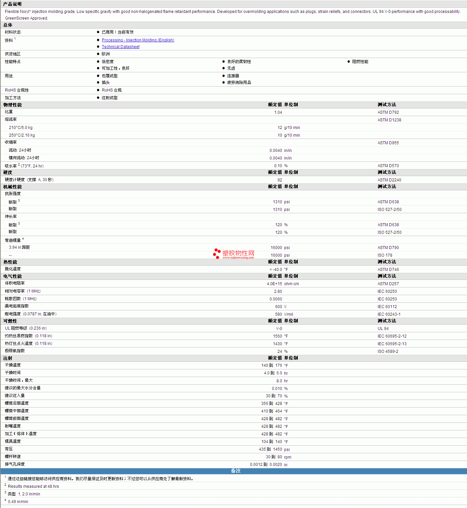
Task: Click the hardness value 92
Action: coord(280,180)
